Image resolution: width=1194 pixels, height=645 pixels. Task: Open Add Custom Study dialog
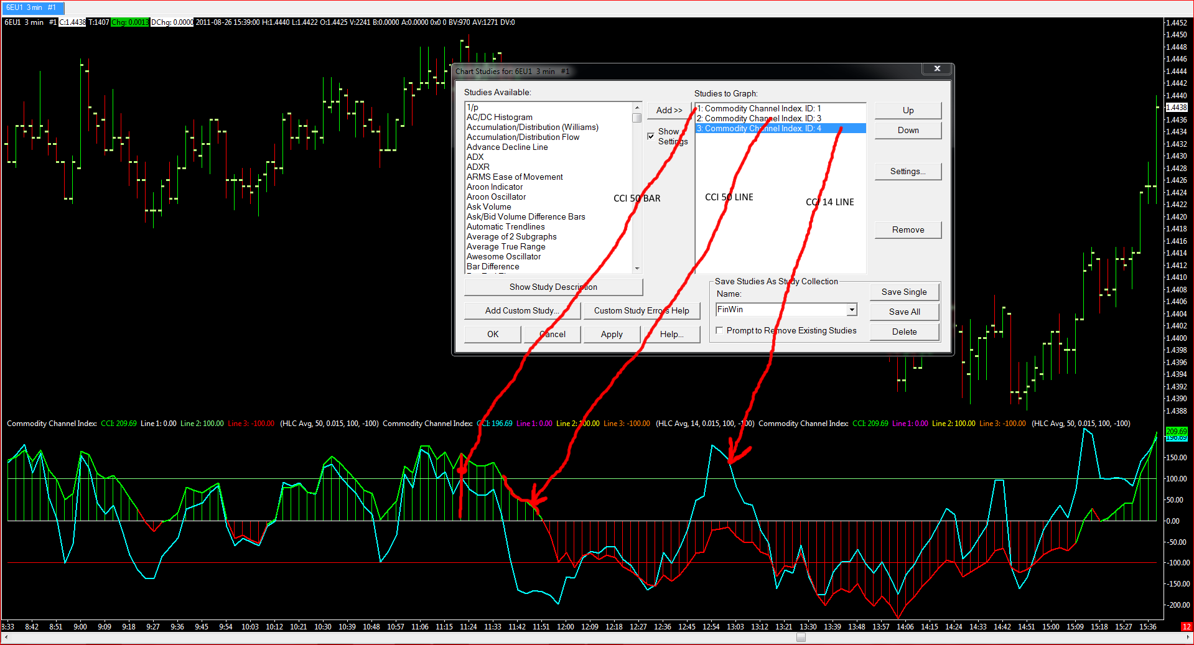[x=522, y=310]
